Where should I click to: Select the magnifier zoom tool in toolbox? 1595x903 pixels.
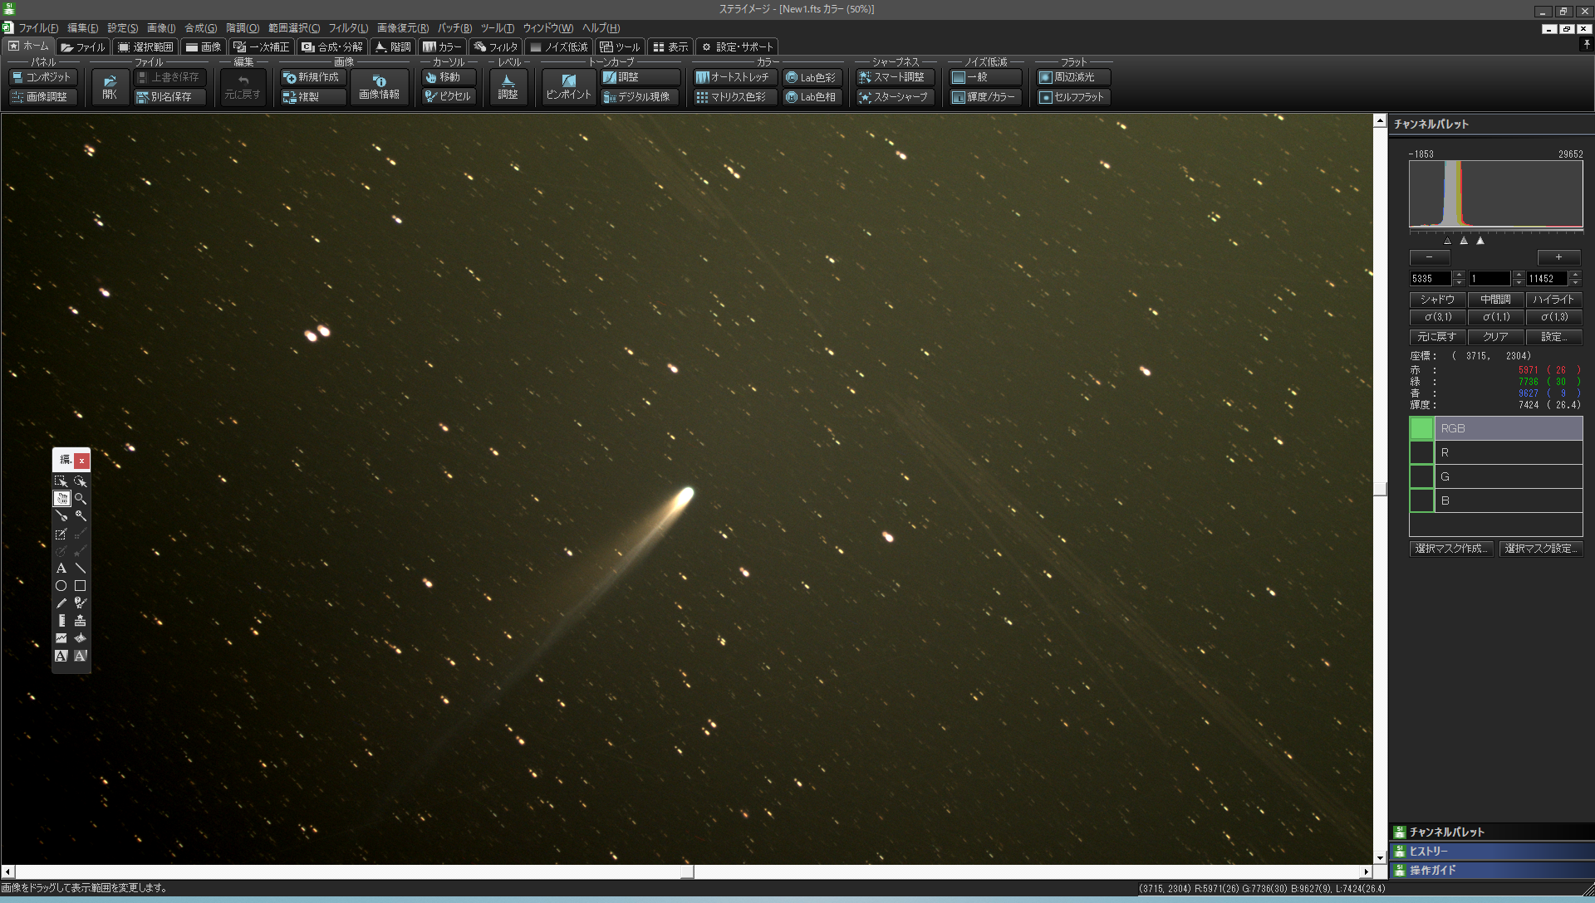point(81,499)
